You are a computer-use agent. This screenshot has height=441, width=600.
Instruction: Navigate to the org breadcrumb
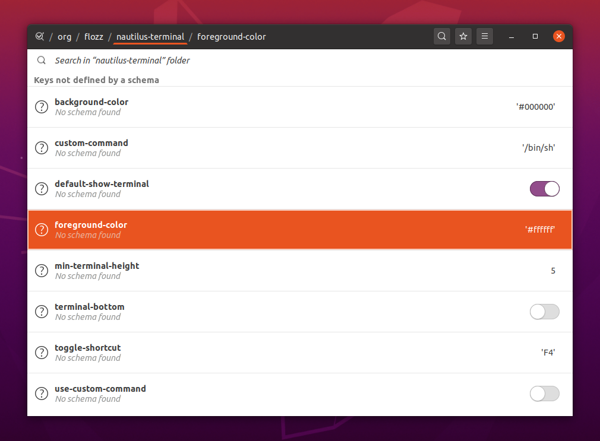click(x=64, y=36)
